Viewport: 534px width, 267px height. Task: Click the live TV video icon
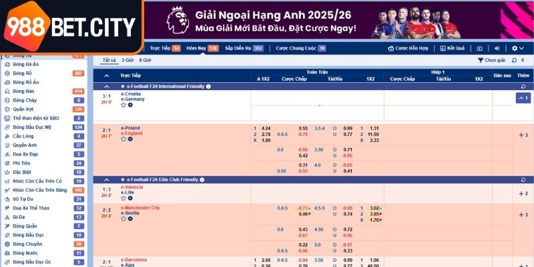[x=479, y=49]
